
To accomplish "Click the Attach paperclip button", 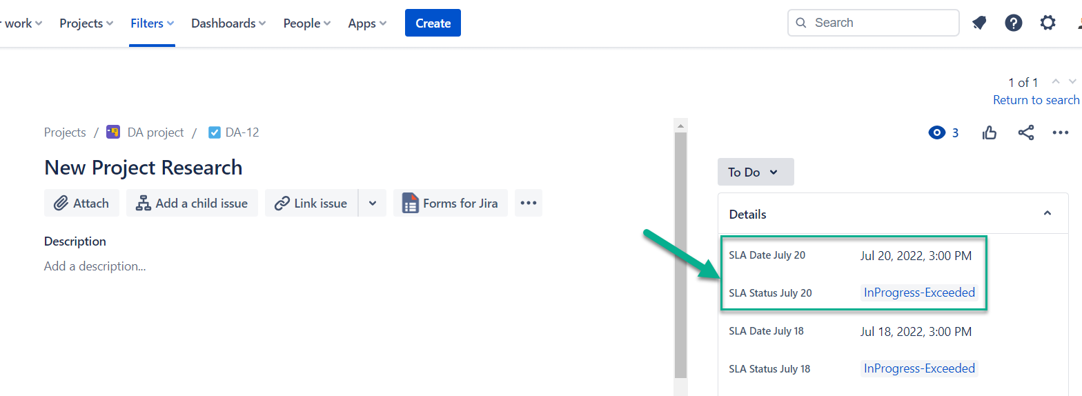I will pos(81,204).
